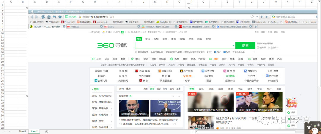Click the 2020政治 bookmark with the leaf icon
Image resolution: width=321 pixels, height=134 pixels.
[x=163, y=22]
